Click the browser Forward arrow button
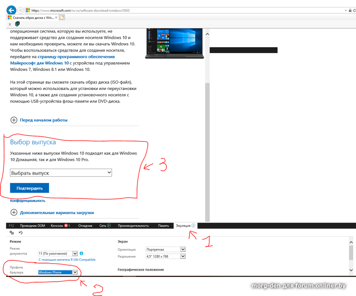The width and height of the screenshot is (356, 296). (20, 10)
